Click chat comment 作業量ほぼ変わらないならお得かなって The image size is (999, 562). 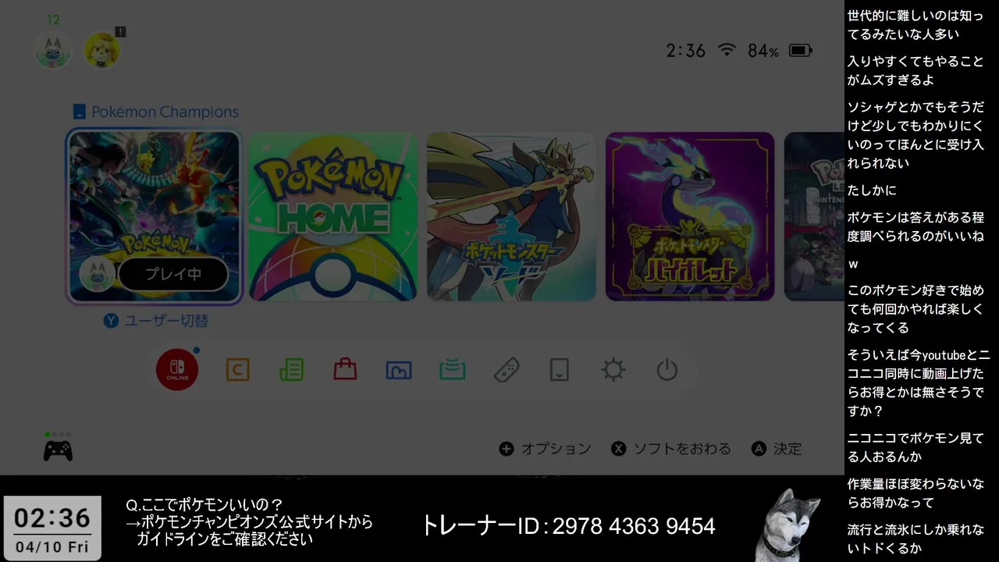click(915, 493)
